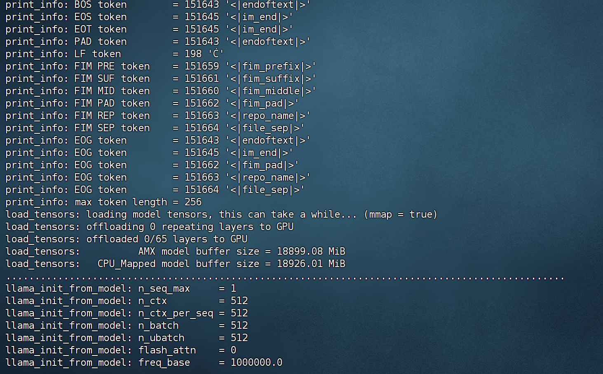Click the n_ctx value 512

tap(239, 301)
